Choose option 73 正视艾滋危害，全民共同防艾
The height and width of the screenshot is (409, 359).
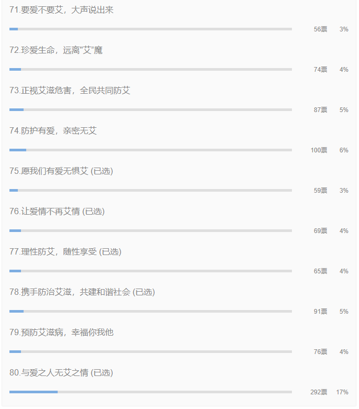tap(70, 91)
